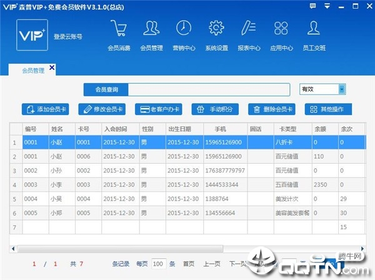Expand the 有效 status dropdown
This screenshot has width=375, height=280.
pos(342,89)
